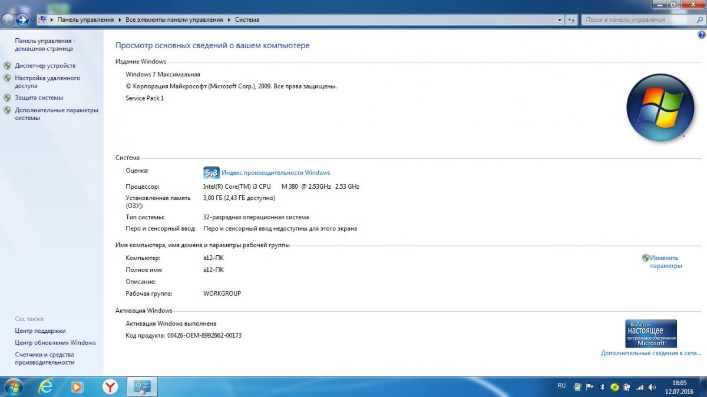The height and width of the screenshot is (397, 707).
Task: Click the memory value '3,00 ГБ (2,43 ГБ доступно)'
Action: [x=239, y=198]
